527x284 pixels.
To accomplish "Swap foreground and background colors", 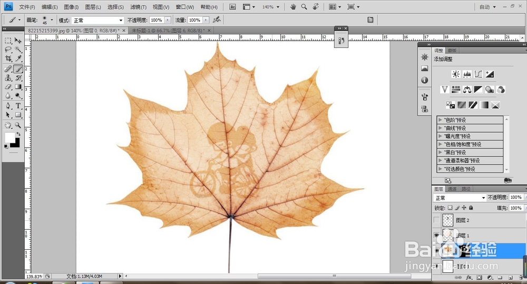I will (x=18, y=134).
